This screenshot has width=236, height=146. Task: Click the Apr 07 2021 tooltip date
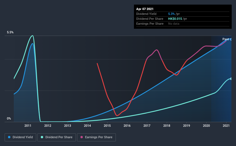pos(145,9)
